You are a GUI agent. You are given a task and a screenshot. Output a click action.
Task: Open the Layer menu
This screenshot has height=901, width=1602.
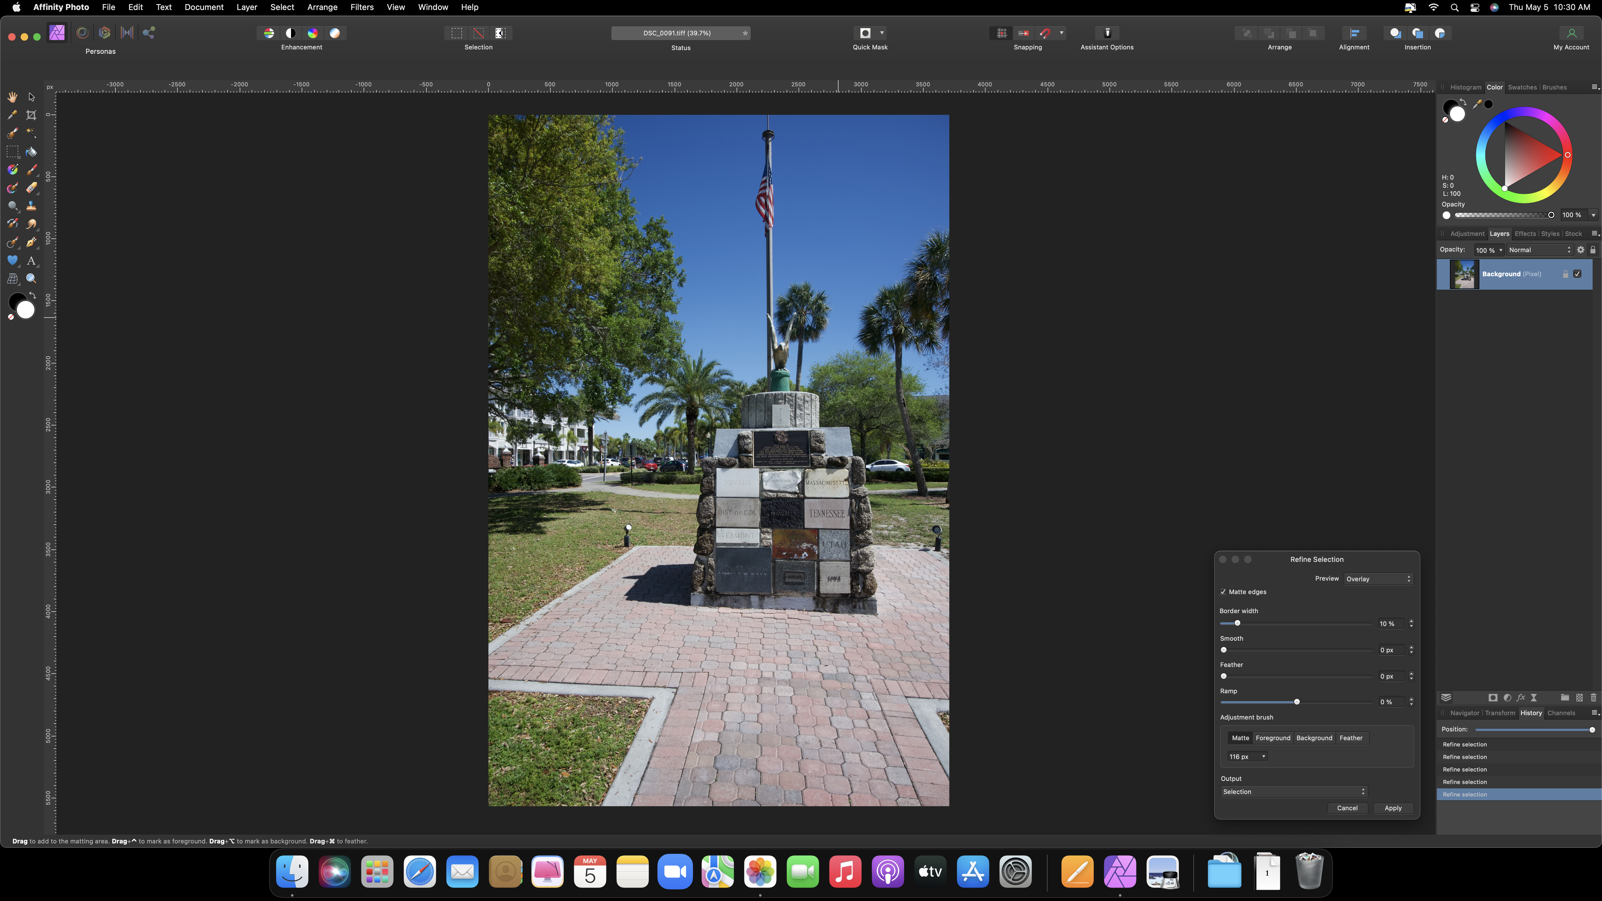[x=247, y=8]
